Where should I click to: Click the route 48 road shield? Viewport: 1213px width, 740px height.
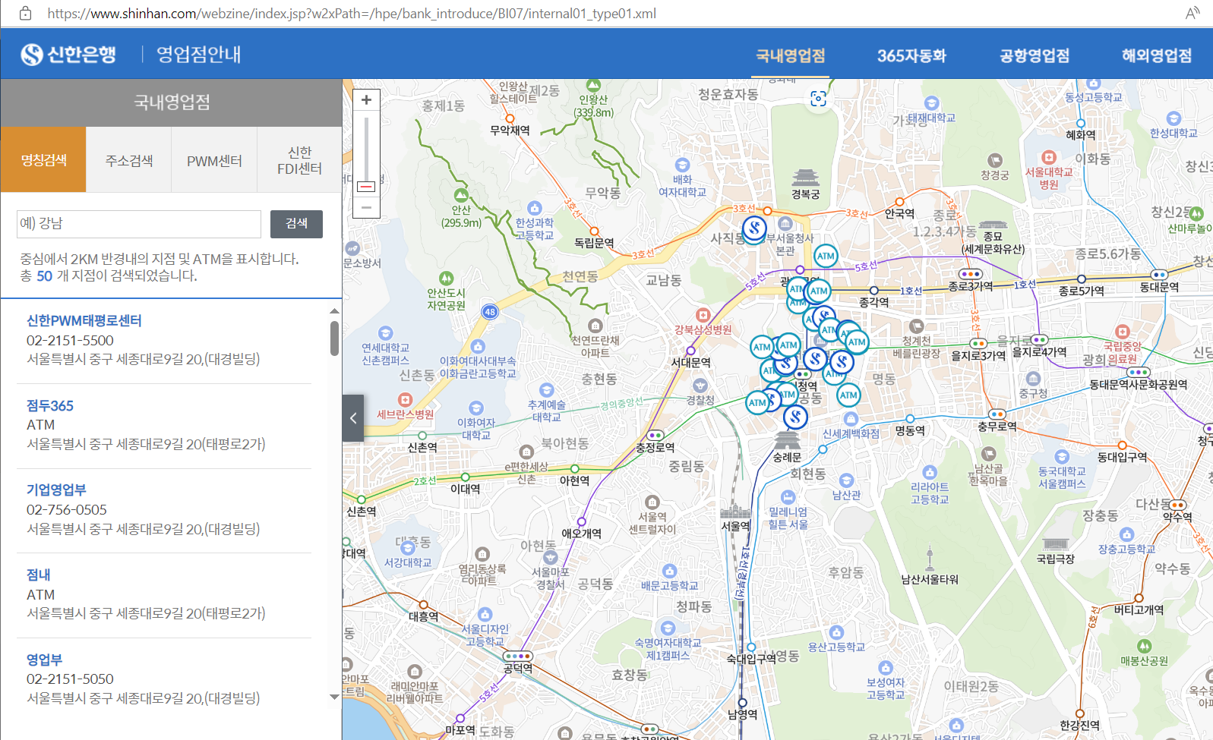point(490,312)
